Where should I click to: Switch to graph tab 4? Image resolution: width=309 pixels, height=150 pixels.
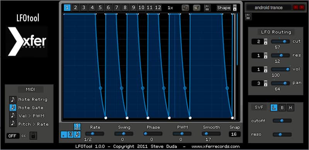point(92,8)
